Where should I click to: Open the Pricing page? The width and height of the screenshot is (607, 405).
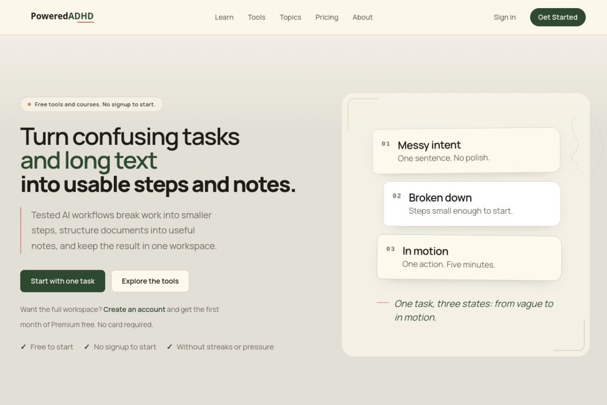point(327,17)
